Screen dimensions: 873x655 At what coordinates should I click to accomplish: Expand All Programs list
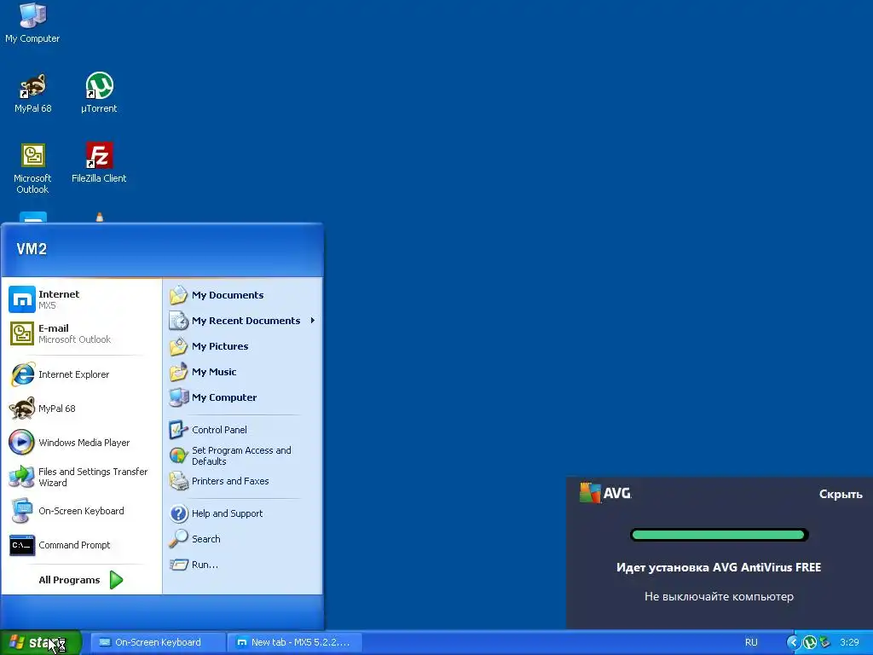tap(81, 580)
